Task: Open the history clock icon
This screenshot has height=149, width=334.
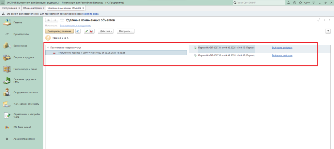Action: (295, 3)
